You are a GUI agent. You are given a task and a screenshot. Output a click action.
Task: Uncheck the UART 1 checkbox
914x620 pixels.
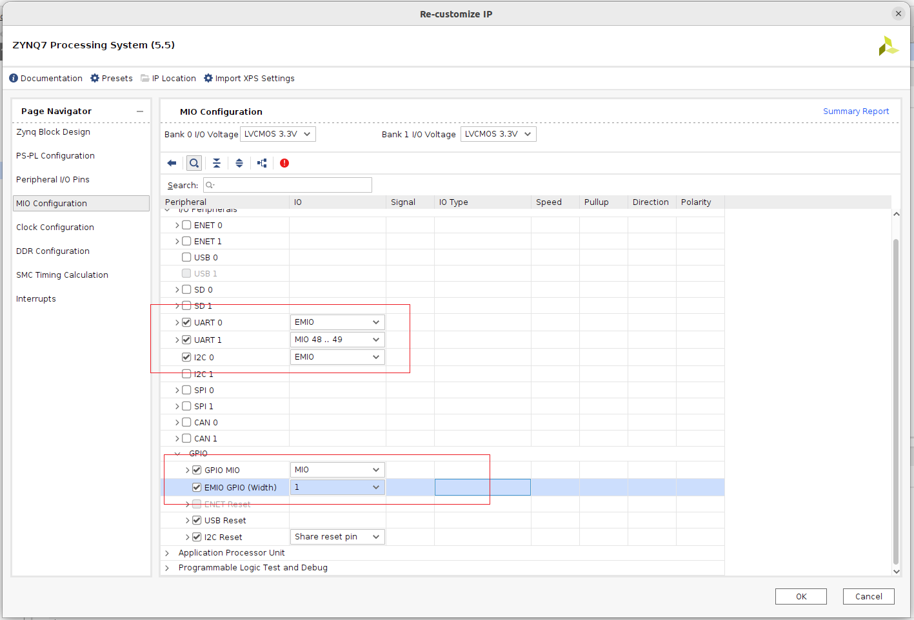coord(186,340)
